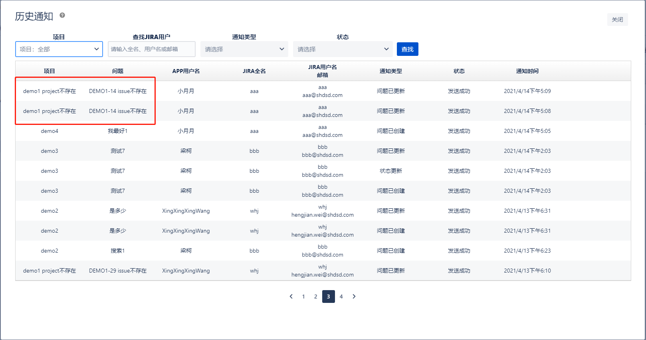Go to page 4

coord(341,297)
